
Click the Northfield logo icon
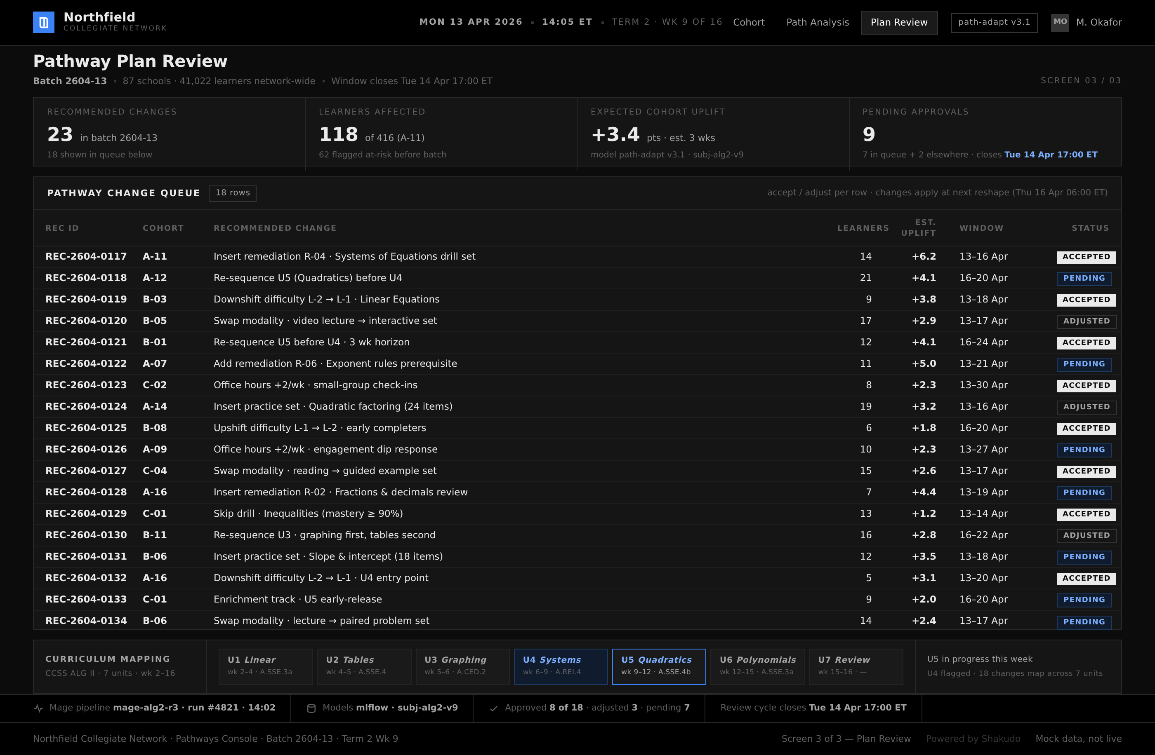click(44, 22)
